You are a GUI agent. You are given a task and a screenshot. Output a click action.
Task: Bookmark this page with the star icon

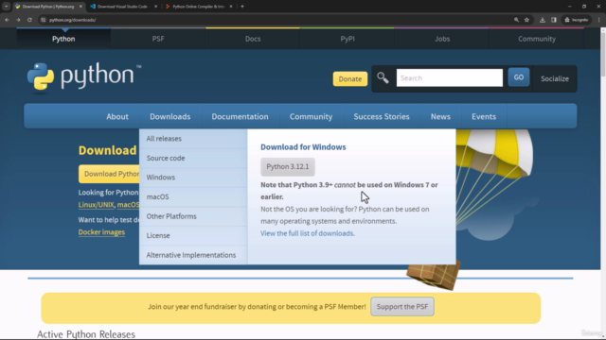pyautogui.click(x=526, y=20)
